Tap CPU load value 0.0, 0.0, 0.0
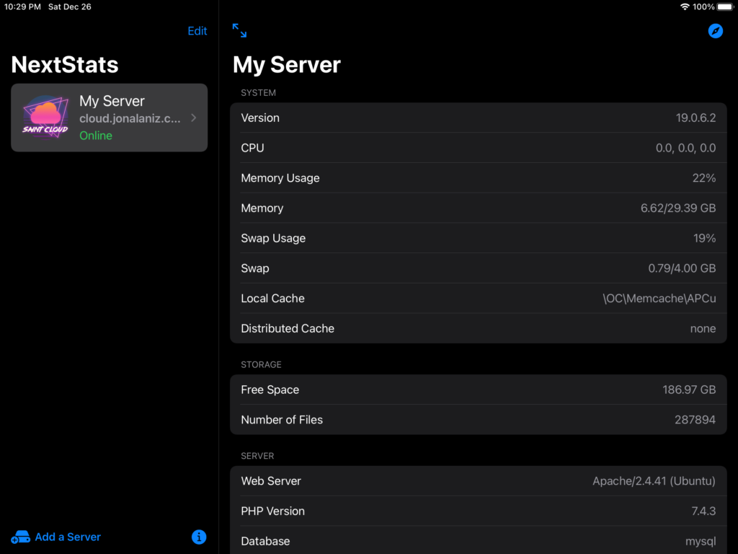The width and height of the screenshot is (738, 554). [686, 148]
